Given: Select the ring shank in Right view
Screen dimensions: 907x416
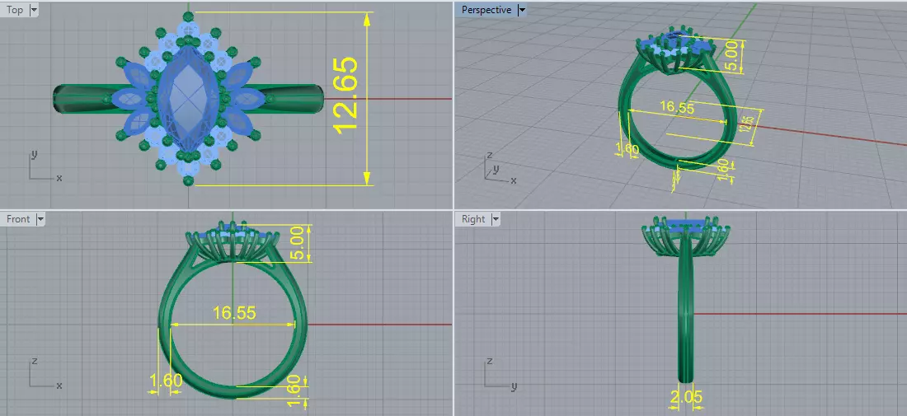Looking at the screenshot, I should (685, 306).
